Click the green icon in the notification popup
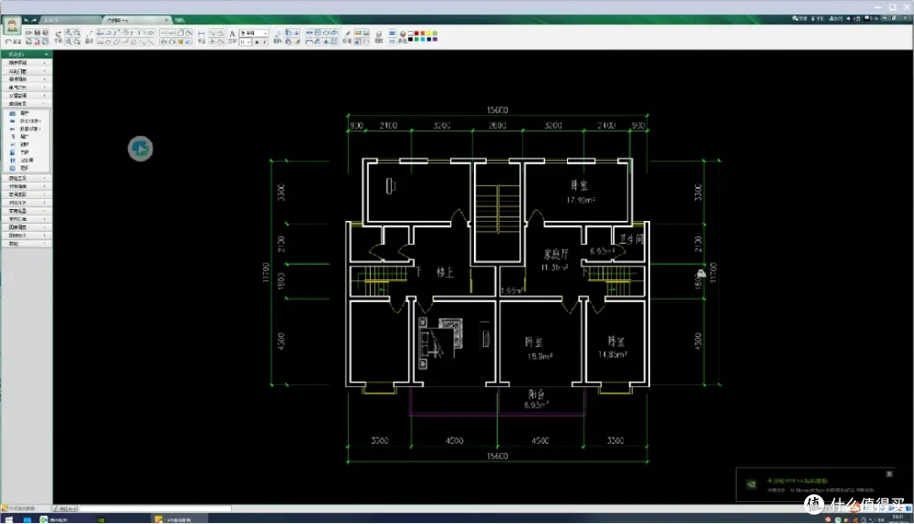Screen dimensions: 914x524 click(x=752, y=483)
